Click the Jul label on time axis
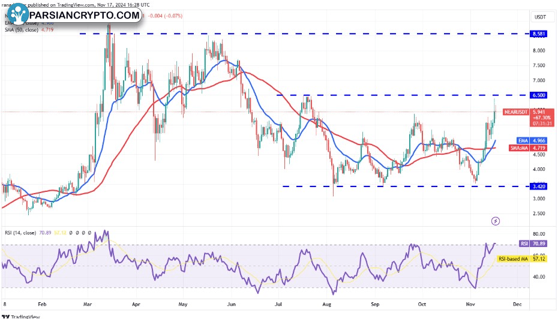The width and height of the screenshot is (558, 319). tap(278, 304)
